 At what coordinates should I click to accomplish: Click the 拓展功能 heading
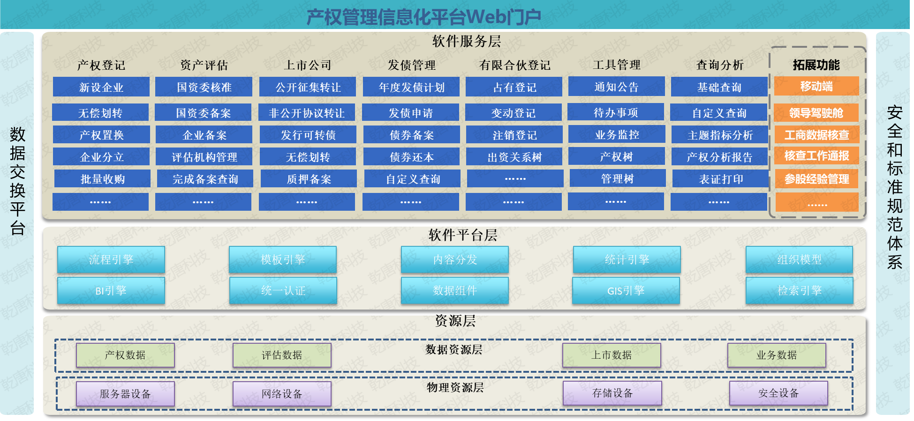pyautogui.click(x=816, y=65)
